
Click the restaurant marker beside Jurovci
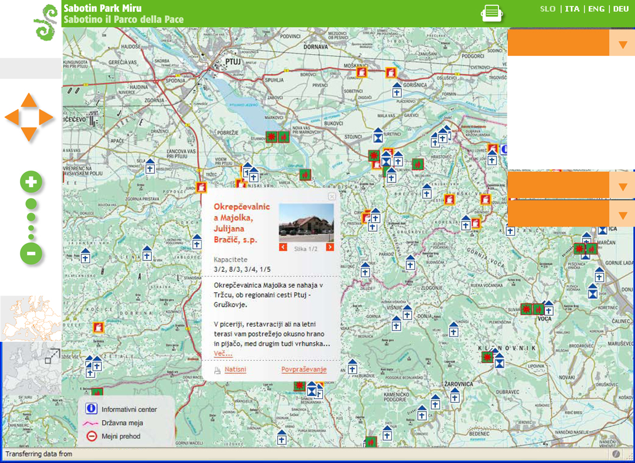click(201, 188)
